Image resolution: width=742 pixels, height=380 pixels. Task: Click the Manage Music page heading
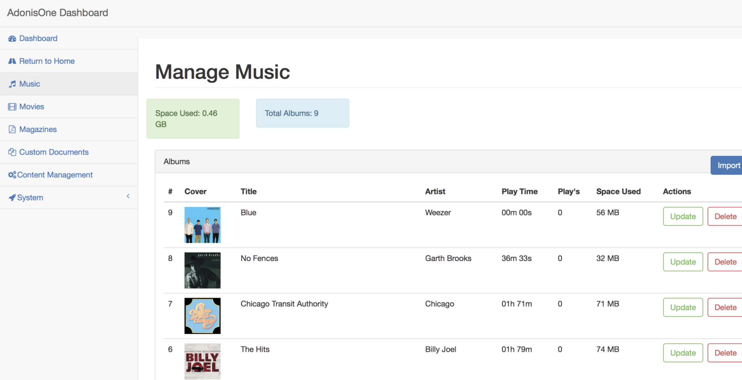222,72
